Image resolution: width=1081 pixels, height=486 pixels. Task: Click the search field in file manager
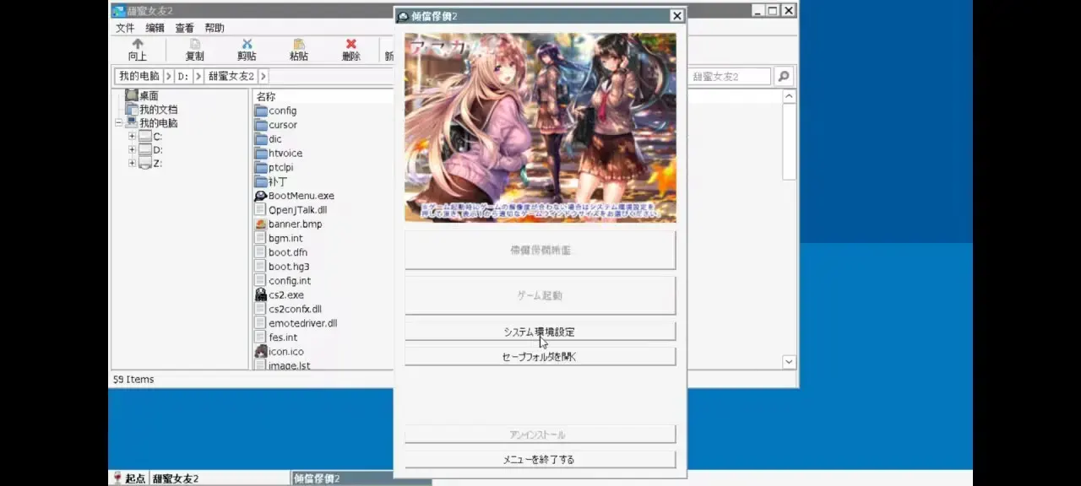pos(730,77)
